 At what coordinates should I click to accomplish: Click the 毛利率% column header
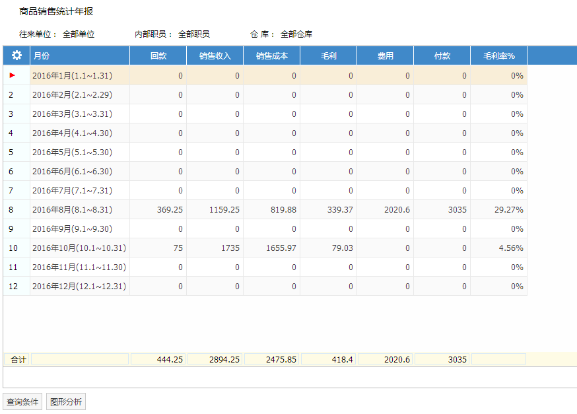tap(498, 55)
